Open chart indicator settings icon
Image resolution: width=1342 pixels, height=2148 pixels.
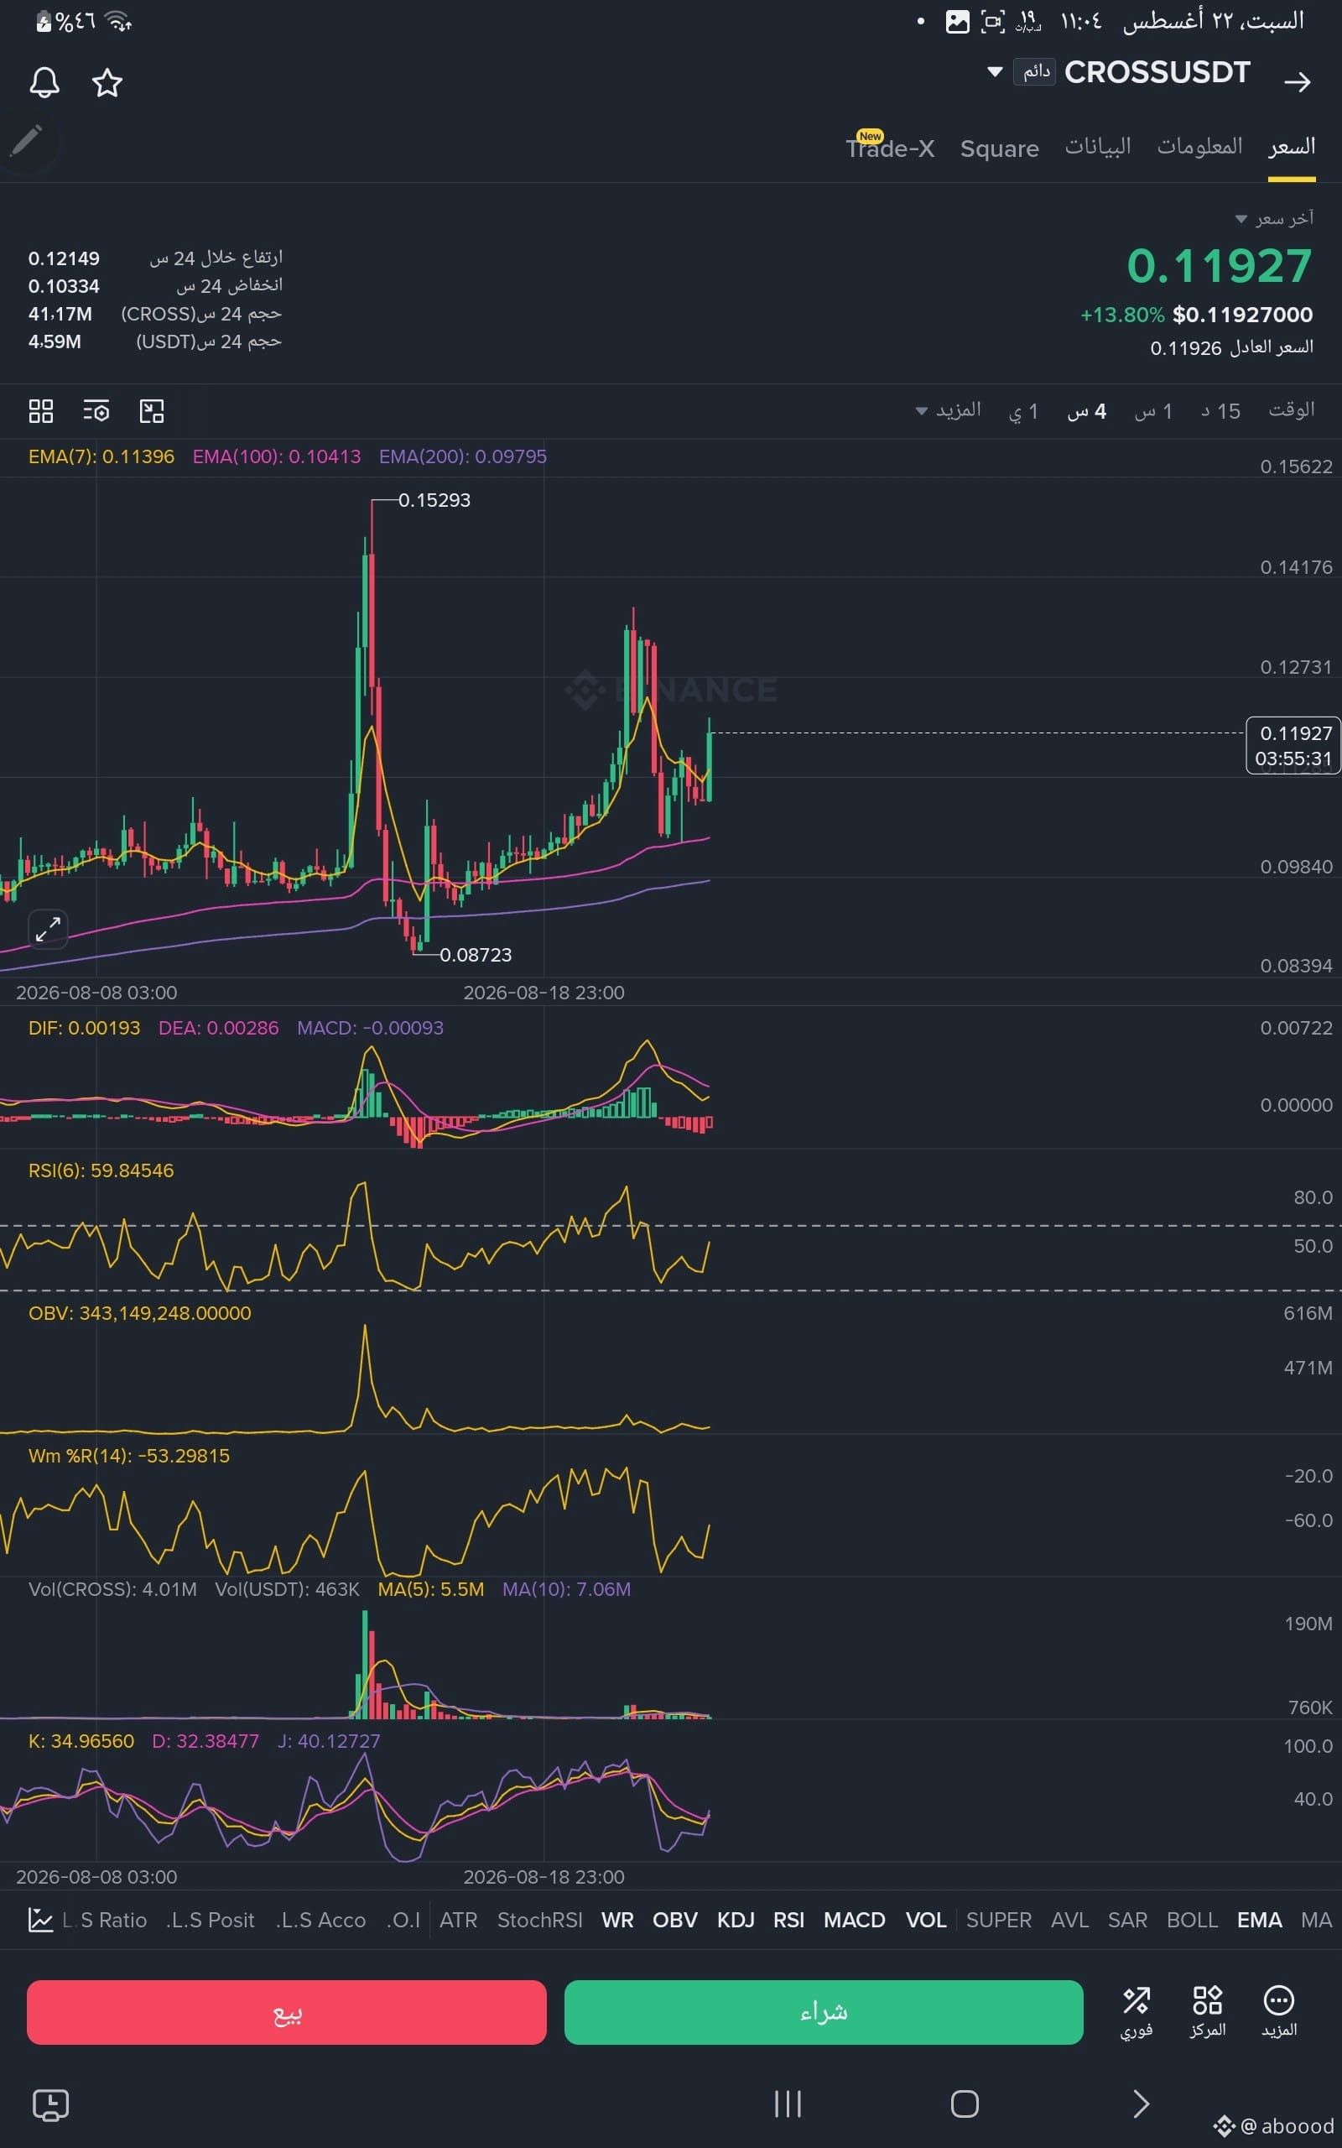click(x=96, y=411)
